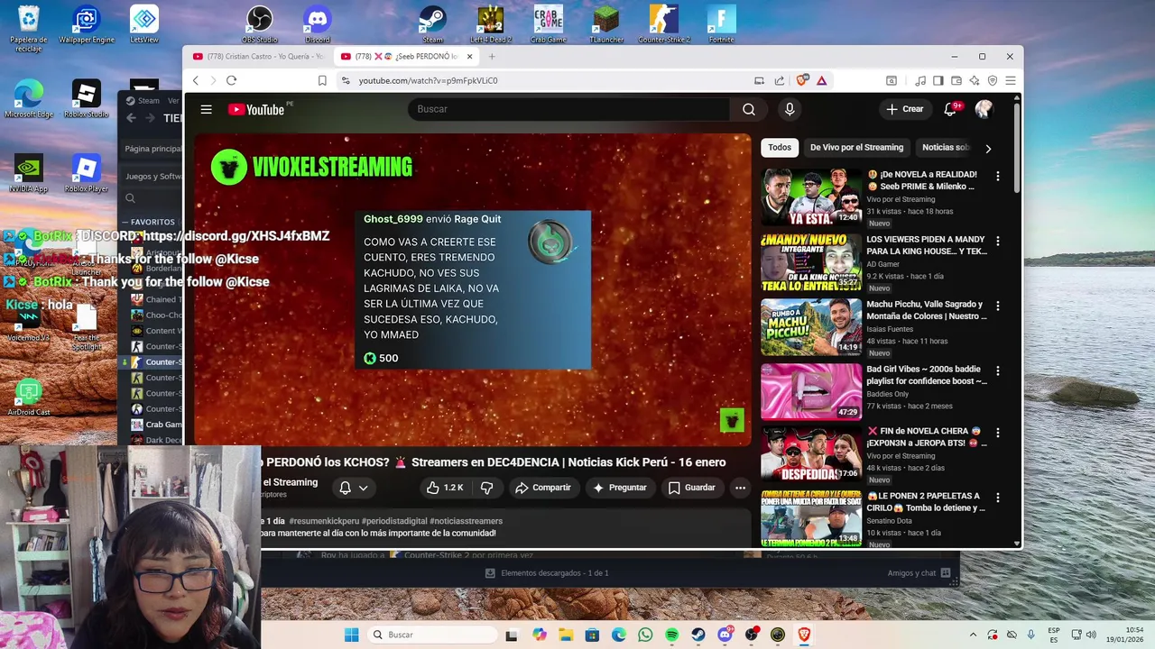Start voice search with the microphone icon
This screenshot has height=649, width=1155.
click(x=790, y=109)
